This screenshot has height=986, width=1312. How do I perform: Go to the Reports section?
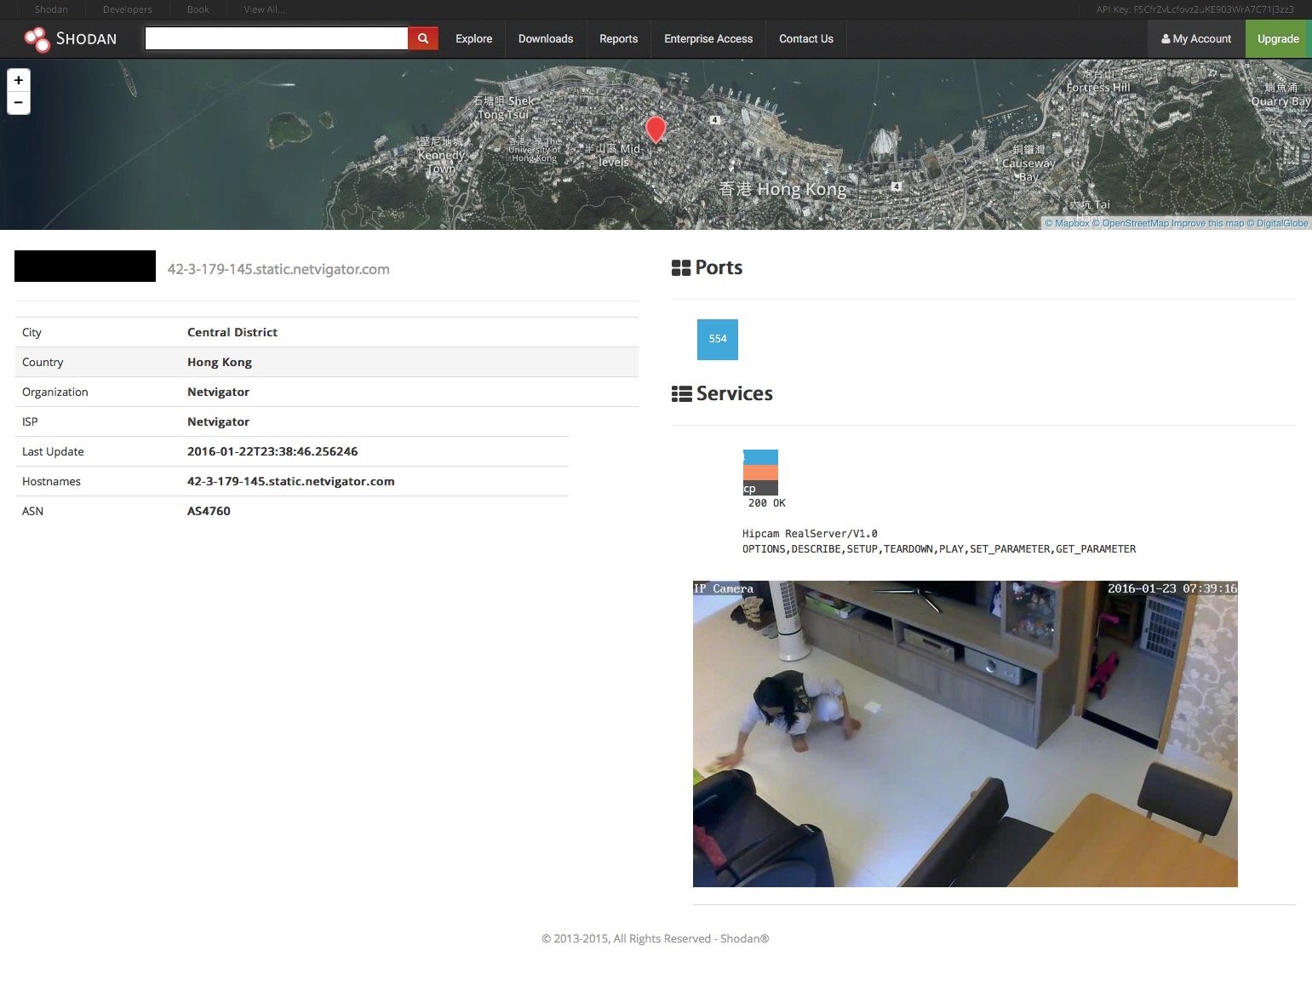click(618, 38)
